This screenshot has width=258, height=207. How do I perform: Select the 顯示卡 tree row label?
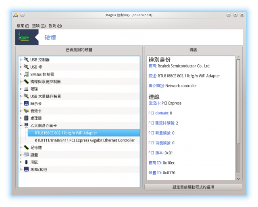click(x=36, y=103)
